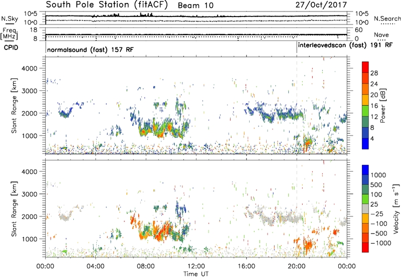Click the "CPID" row label

(11, 47)
